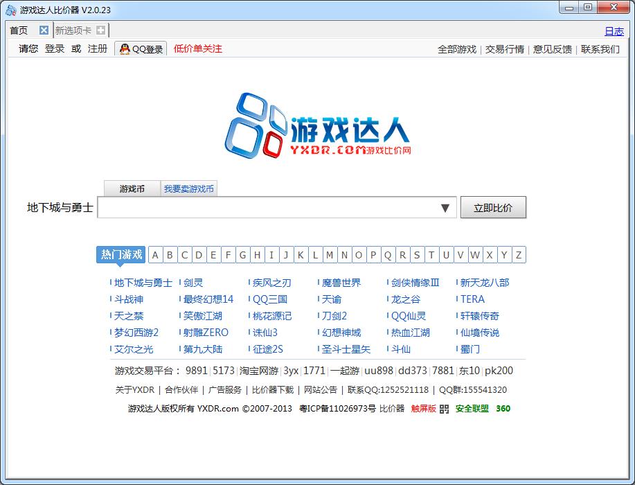Select game 诛仙3

265,333
